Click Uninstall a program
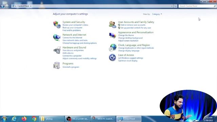Image resolution: width=217 pixels, height=122 pixels. pos(71,67)
